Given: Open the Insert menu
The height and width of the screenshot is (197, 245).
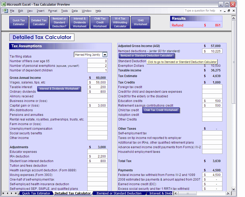Looking at the screenshot, I should pos(41,11).
